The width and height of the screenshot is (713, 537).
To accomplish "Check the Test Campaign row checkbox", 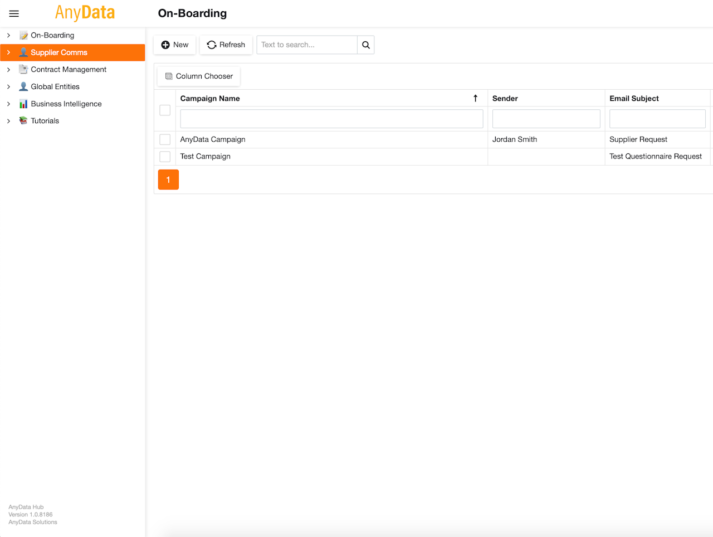I will (x=165, y=157).
